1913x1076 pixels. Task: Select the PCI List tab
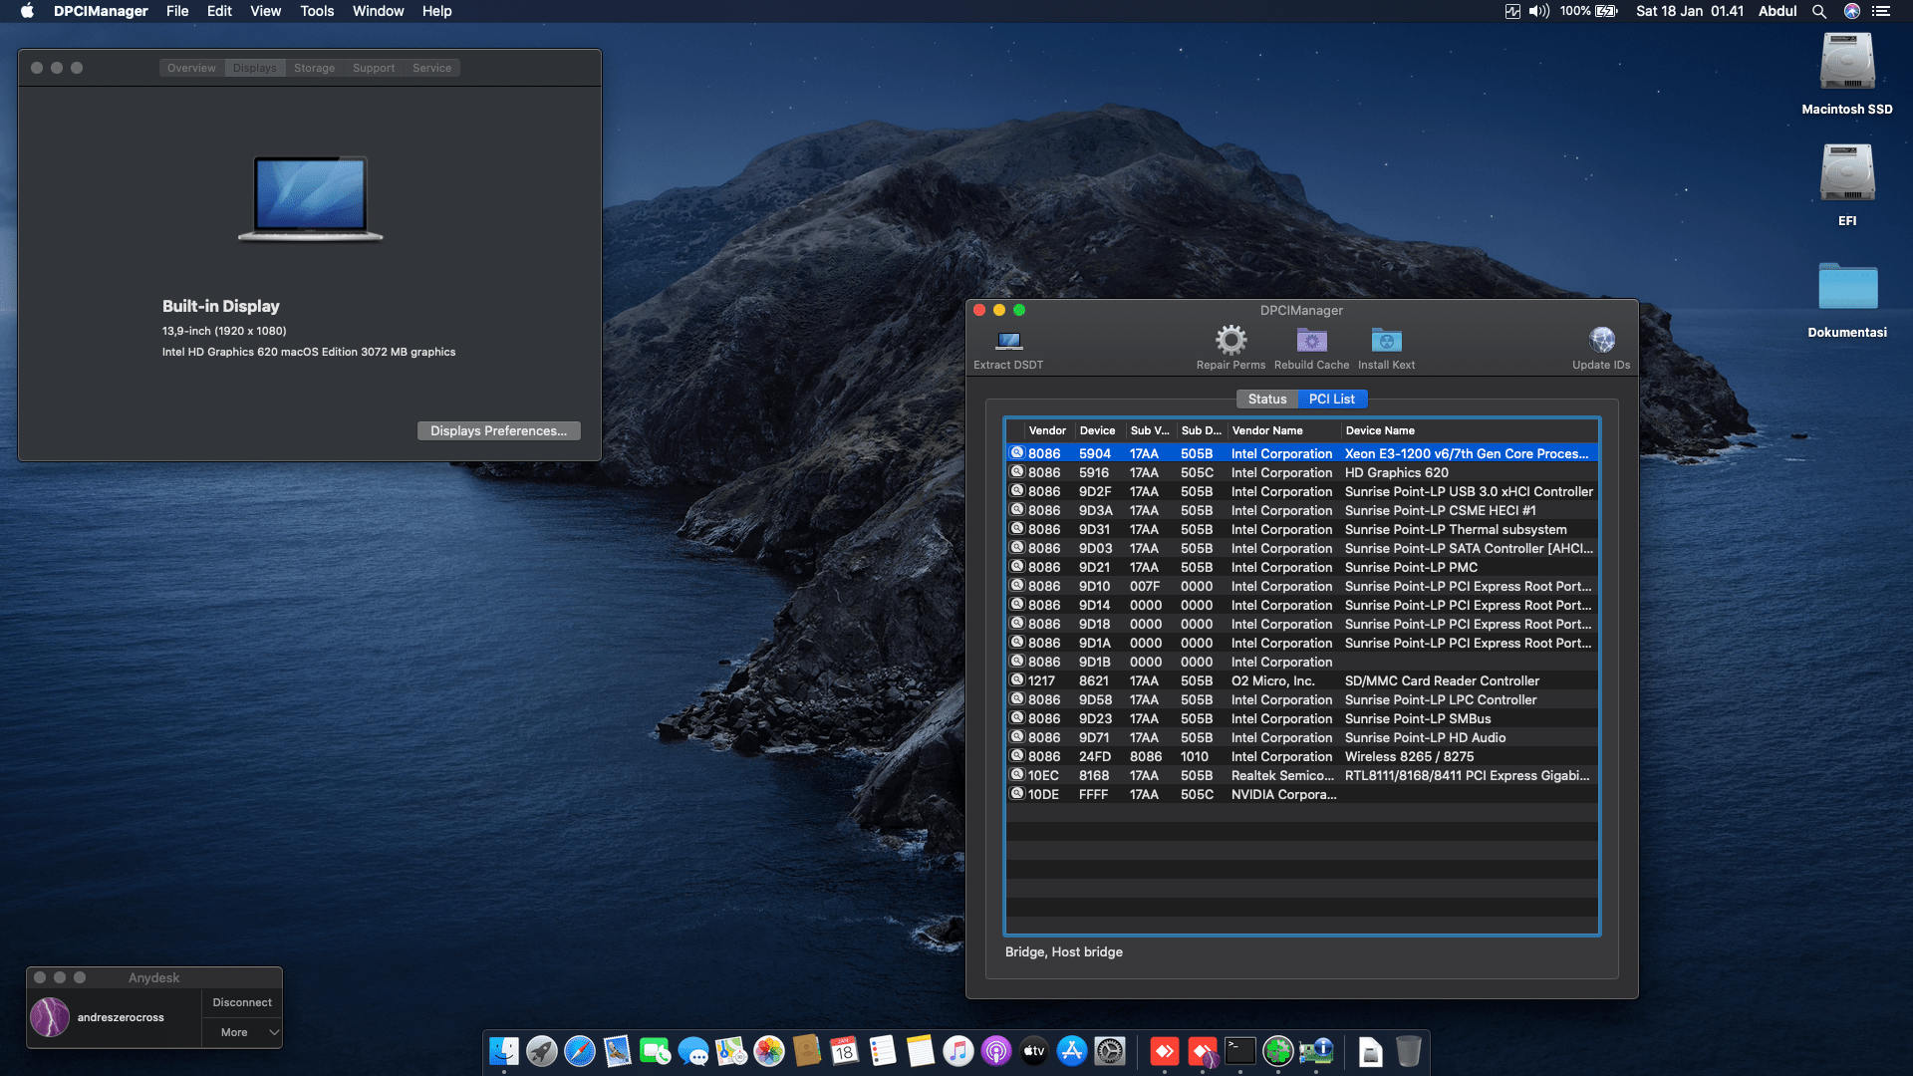click(x=1332, y=399)
